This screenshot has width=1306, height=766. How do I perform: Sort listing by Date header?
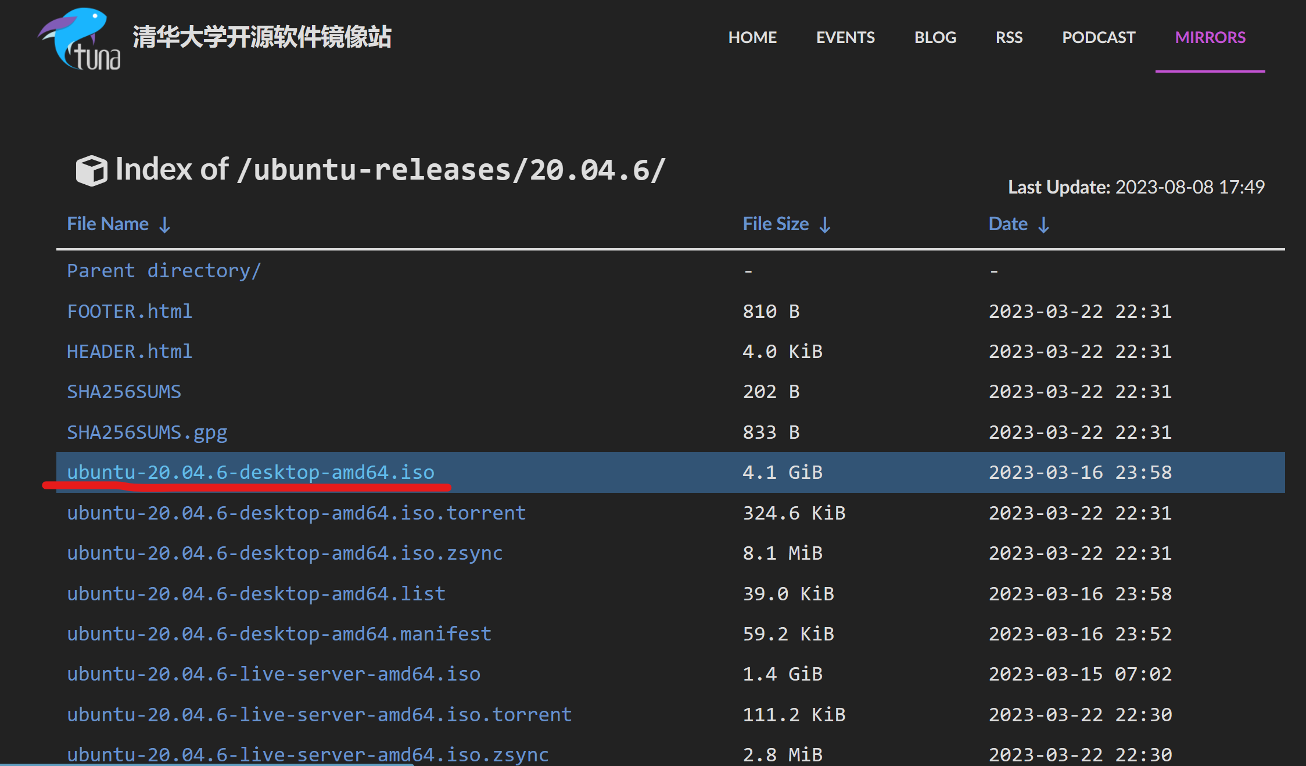tap(1008, 224)
